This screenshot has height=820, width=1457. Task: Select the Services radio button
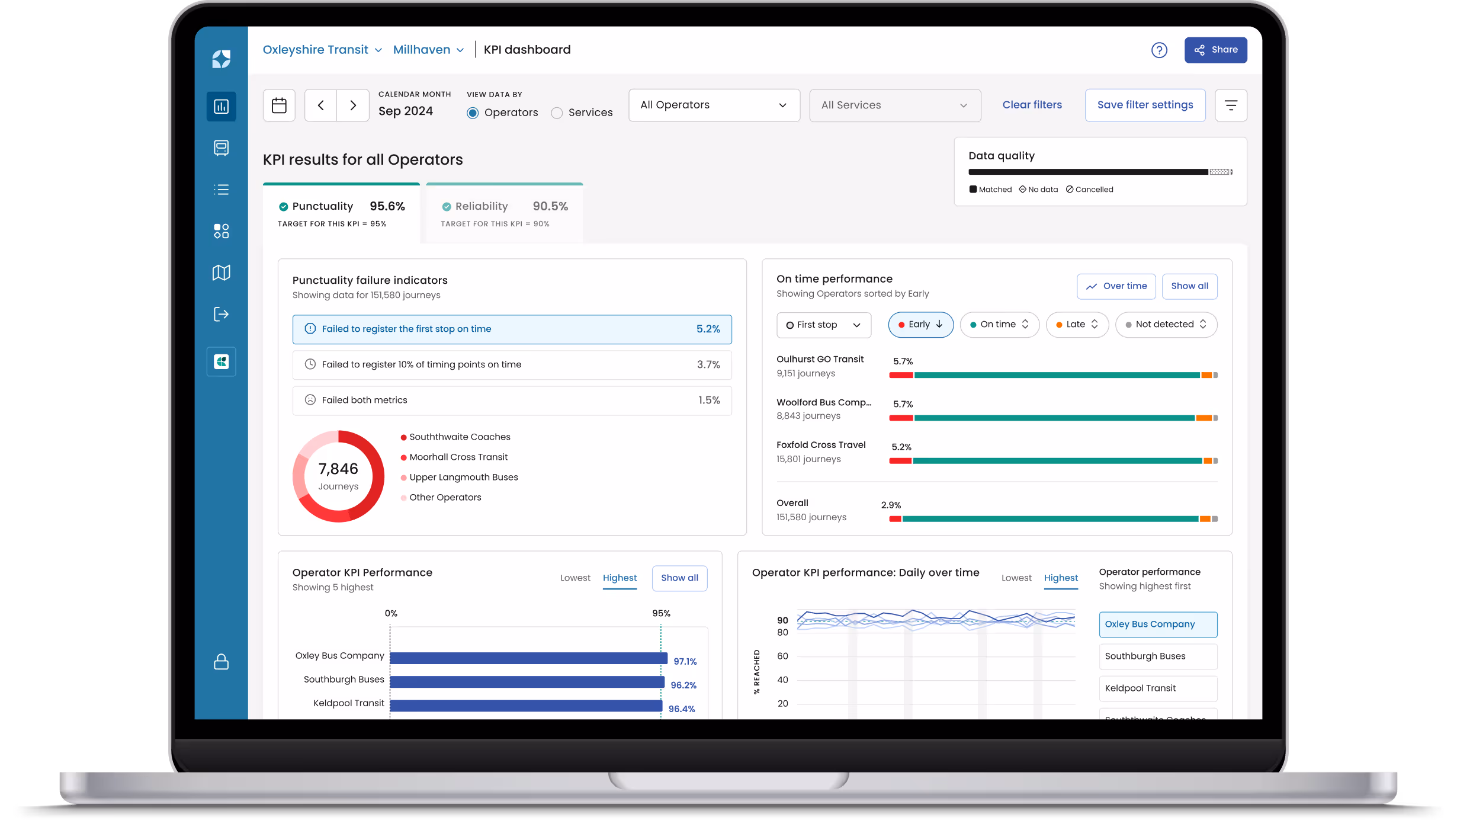pyautogui.click(x=557, y=113)
